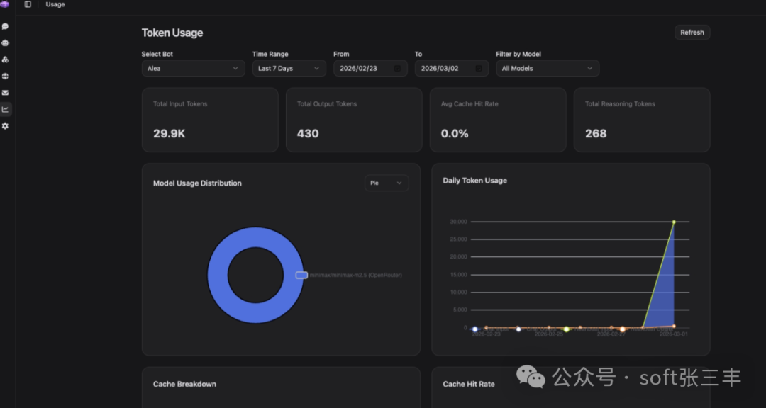The image size is (766, 408).
Task: Open the chat page from sidebar
Action: pyautogui.click(x=5, y=26)
